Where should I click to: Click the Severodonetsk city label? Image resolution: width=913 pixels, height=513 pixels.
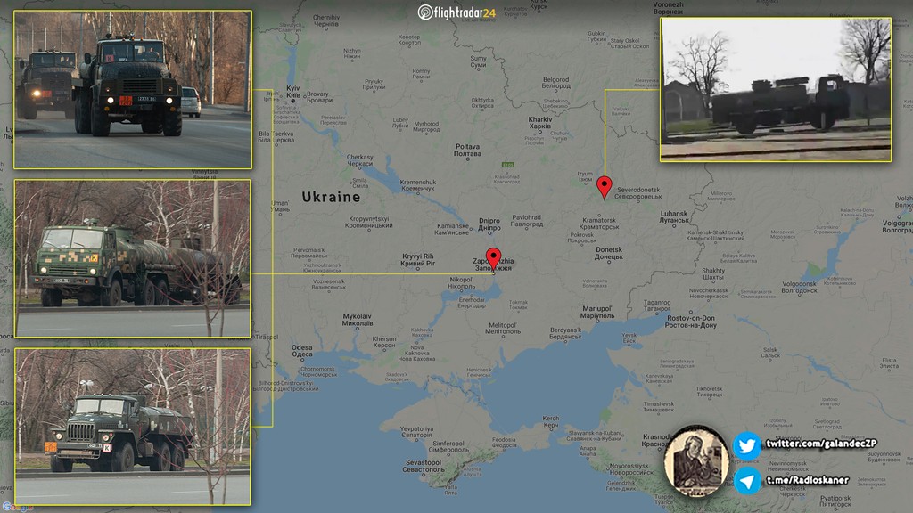click(638, 193)
